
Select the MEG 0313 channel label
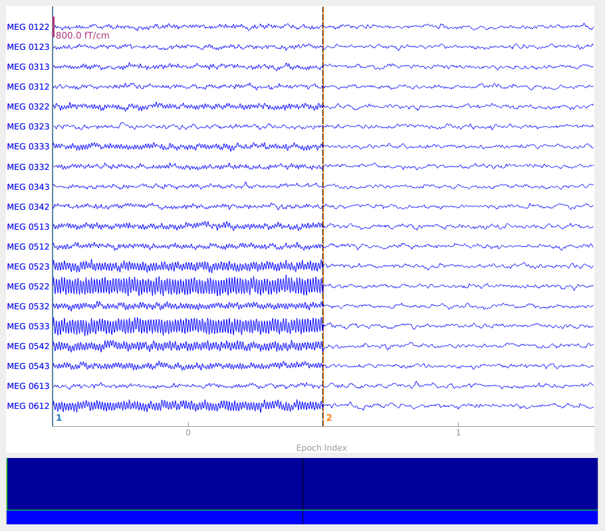tap(28, 67)
